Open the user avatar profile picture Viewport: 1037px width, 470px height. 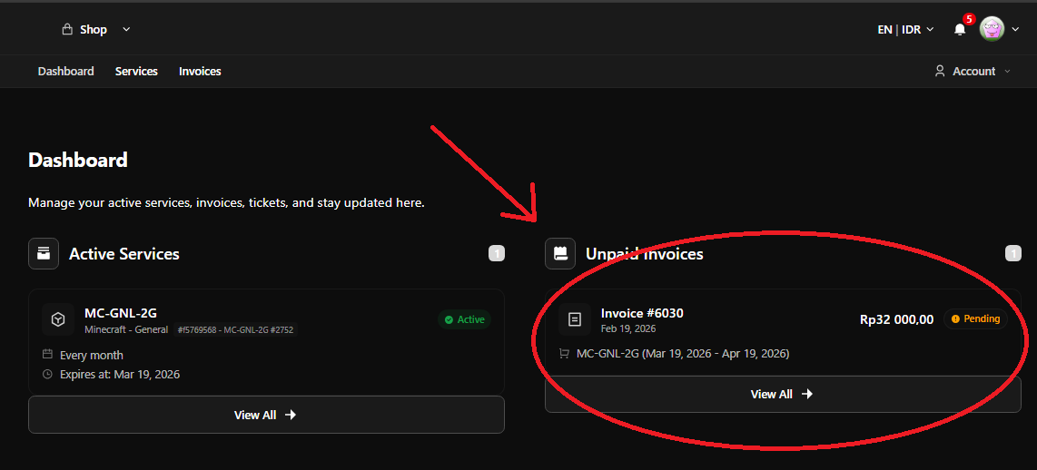[992, 29]
